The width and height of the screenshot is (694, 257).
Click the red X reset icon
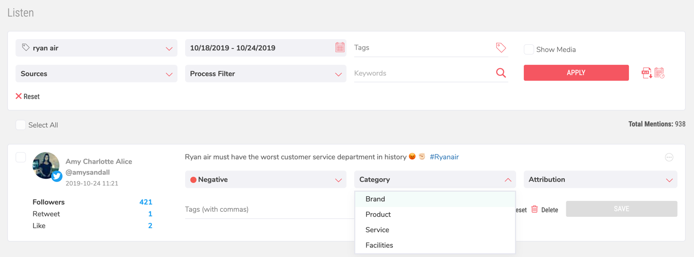point(19,96)
